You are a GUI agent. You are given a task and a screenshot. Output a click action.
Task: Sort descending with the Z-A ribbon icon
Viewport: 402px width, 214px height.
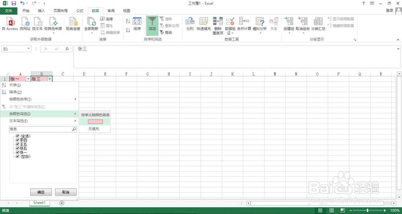coord(128,30)
